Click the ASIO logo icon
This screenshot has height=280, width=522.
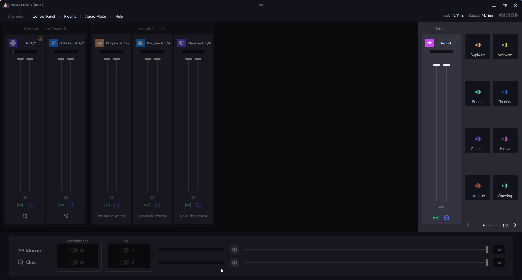click(508, 15)
